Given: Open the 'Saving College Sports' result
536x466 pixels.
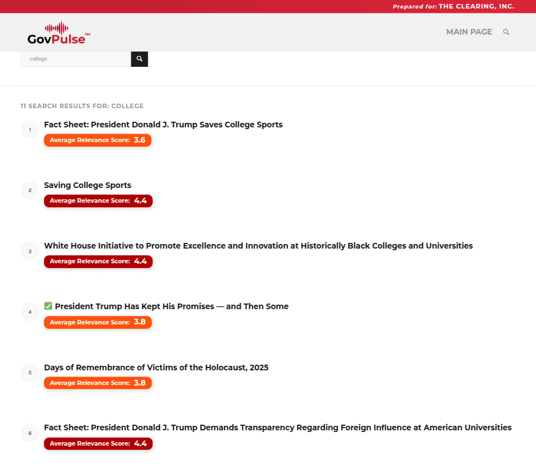Looking at the screenshot, I should click(88, 185).
